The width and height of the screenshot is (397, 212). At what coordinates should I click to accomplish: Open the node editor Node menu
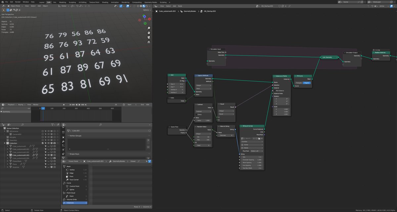coord(180,6)
